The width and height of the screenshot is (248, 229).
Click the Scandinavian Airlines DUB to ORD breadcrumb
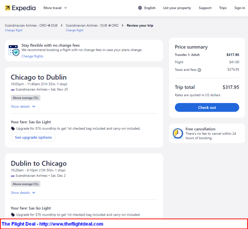click(x=92, y=25)
